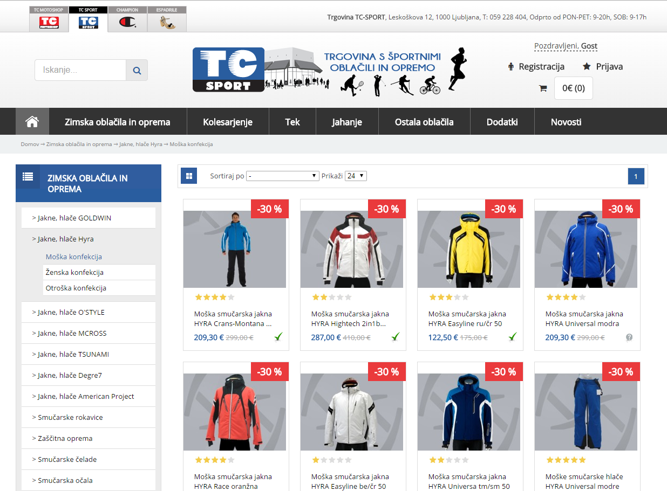Image resolution: width=667 pixels, height=491 pixels.
Task: Open the Espadrile store tab
Action: (x=167, y=19)
